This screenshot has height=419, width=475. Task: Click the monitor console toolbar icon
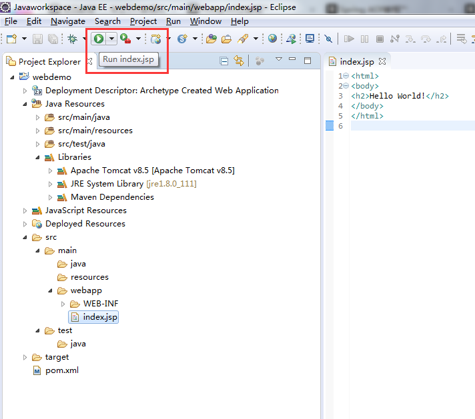310,39
